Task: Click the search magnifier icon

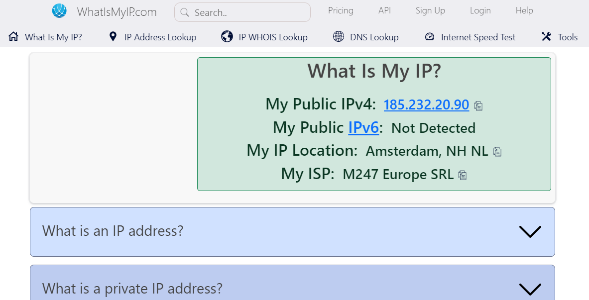Action: click(184, 12)
